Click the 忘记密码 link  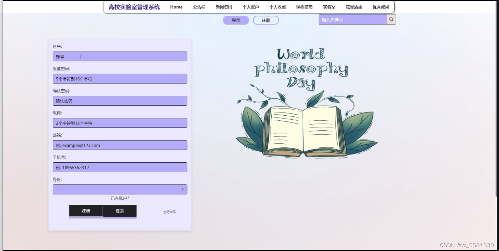point(170,212)
